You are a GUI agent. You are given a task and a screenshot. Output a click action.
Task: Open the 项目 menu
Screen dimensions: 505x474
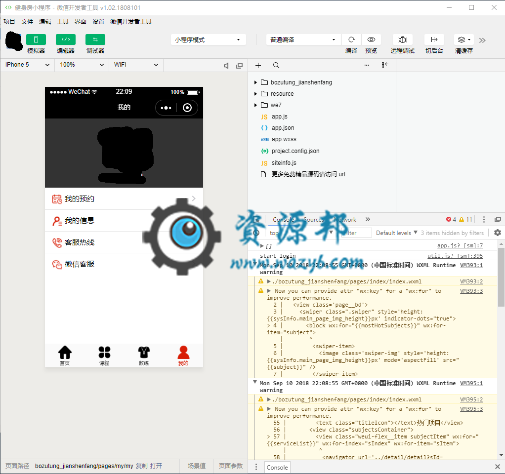[9, 22]
